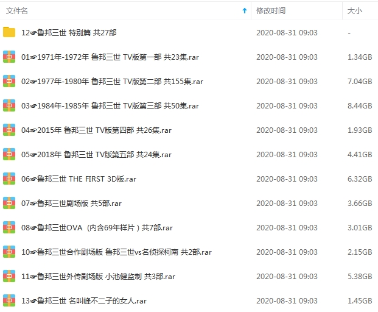Click the rar icon for 10 合作剧场版
The height and width of the screenshot is (312, 378).
coord(9,252)
